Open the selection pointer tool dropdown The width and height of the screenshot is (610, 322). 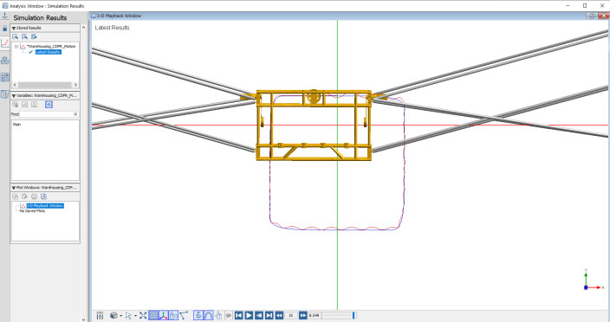(x=135, y=316)
